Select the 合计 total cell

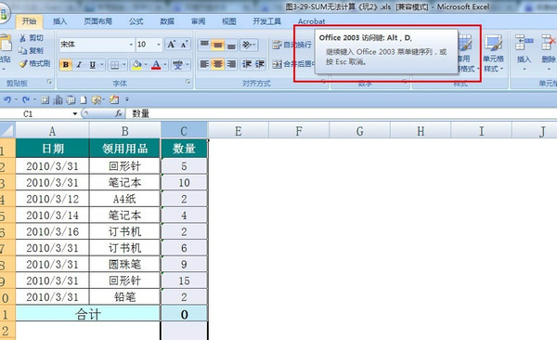[x=88, y=314]
